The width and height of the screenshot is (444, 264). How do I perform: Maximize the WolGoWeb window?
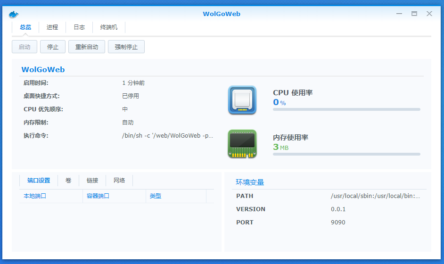click(414, 14)
